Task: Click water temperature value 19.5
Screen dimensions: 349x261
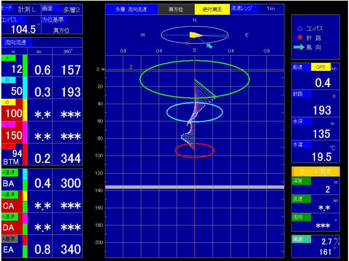Action: coord(322,157)
